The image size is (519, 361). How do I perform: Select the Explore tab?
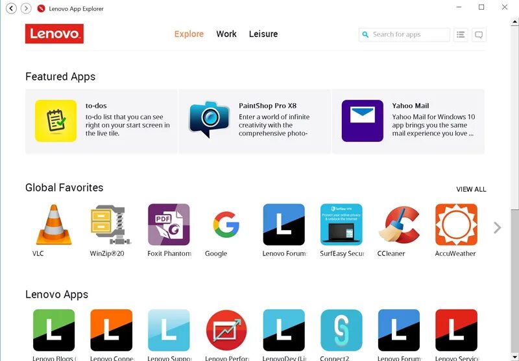(189, 34)
